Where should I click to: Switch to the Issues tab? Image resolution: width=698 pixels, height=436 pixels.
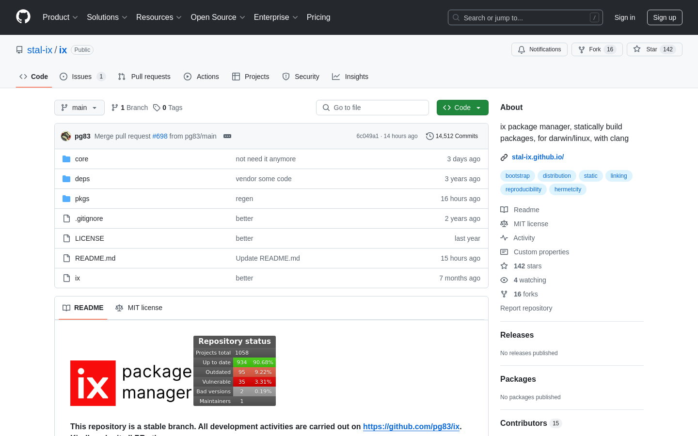[x=82, y=77]
